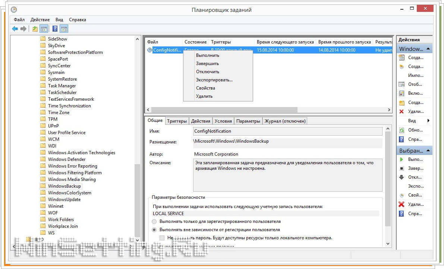Click the down-arrow Disable task icon
The image size is (444, 269).
click(402, 177)
